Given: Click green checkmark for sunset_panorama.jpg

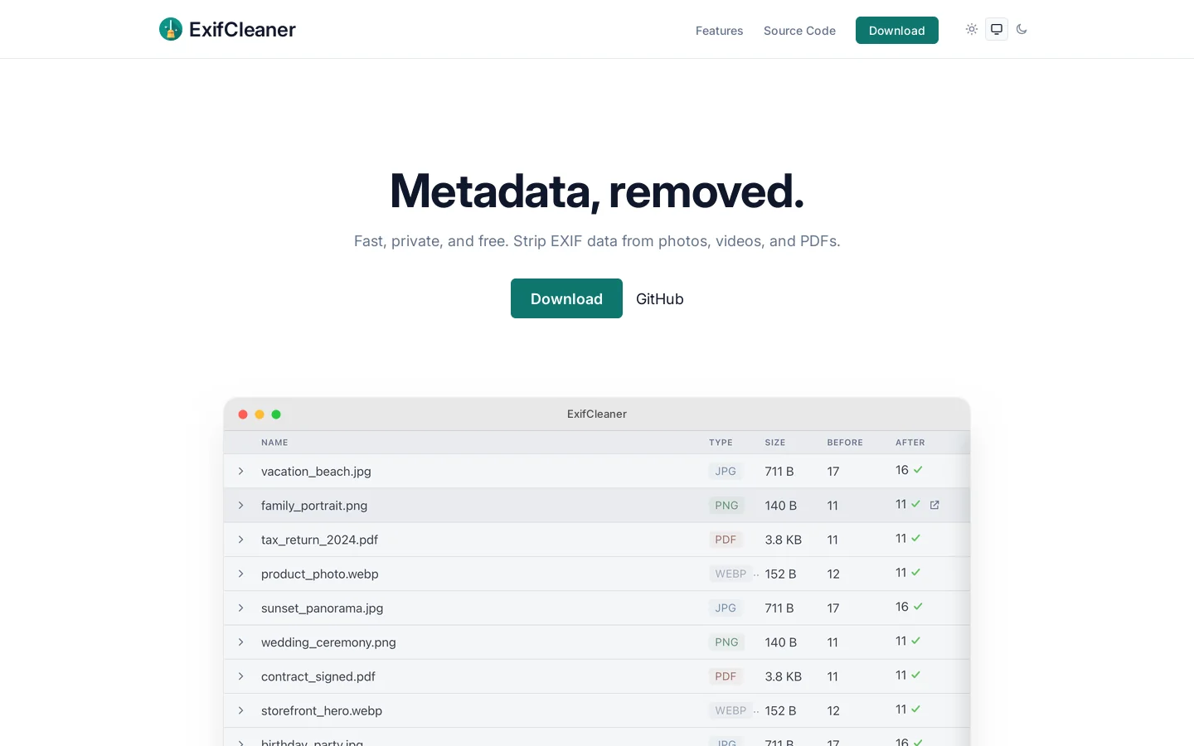Looking at the screenshot, I should [x=918, y=607].
